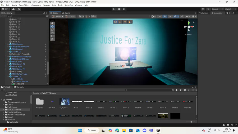Select ProBuilder Edge selection mode

coord(125,22)
